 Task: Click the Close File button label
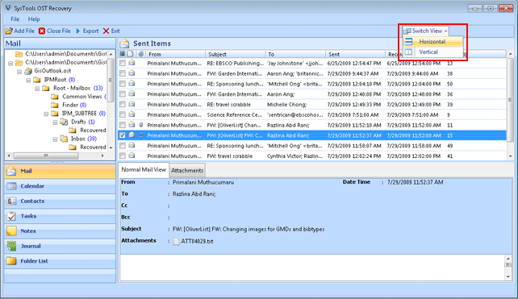click(59, 31)
